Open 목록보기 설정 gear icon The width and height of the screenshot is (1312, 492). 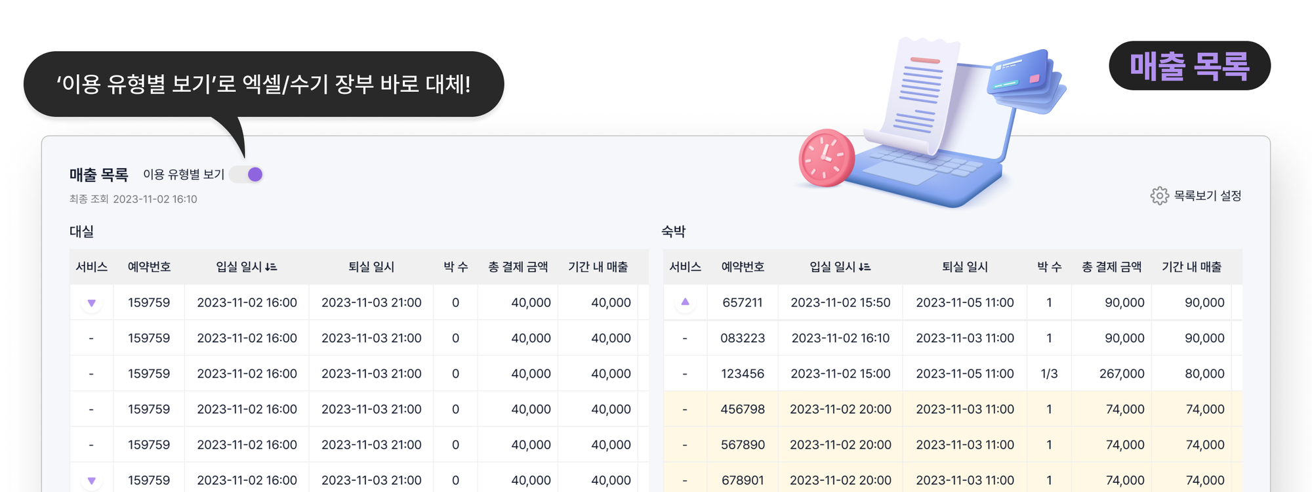click(x=1159, y=196)
